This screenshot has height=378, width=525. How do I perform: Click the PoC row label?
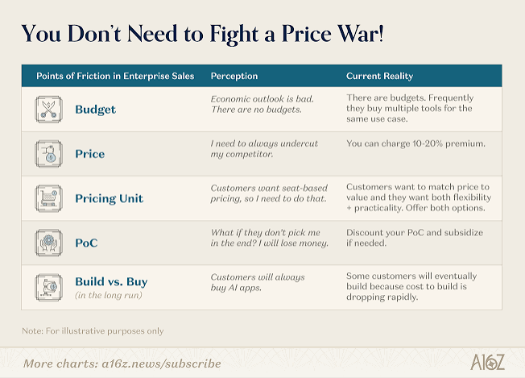(x=86, y=243)
